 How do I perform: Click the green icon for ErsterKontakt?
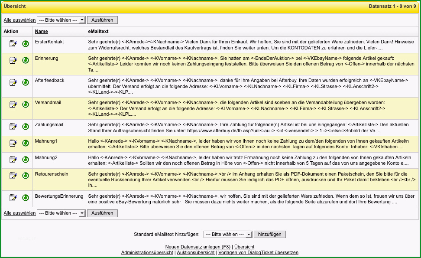pos(26,44)
